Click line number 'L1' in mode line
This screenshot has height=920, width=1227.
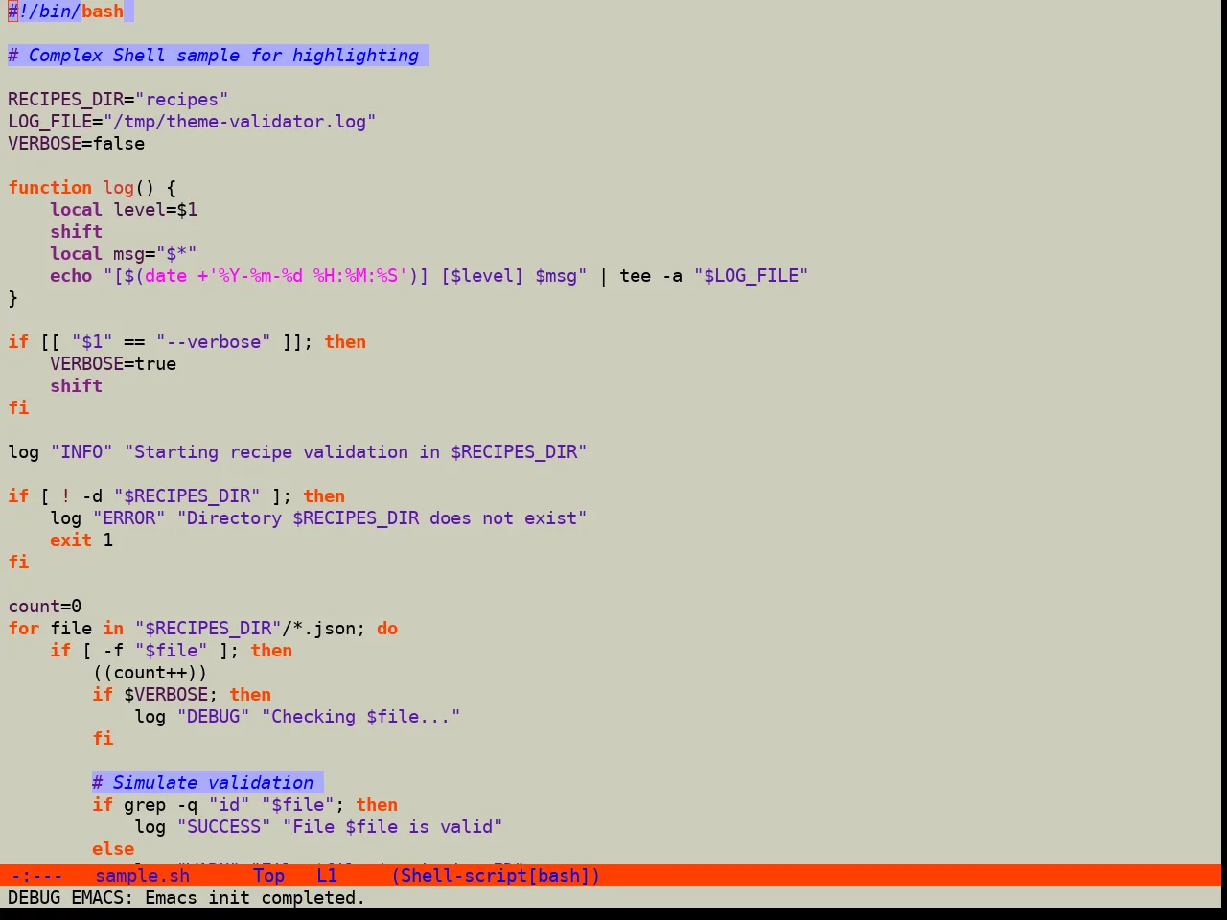328,876
